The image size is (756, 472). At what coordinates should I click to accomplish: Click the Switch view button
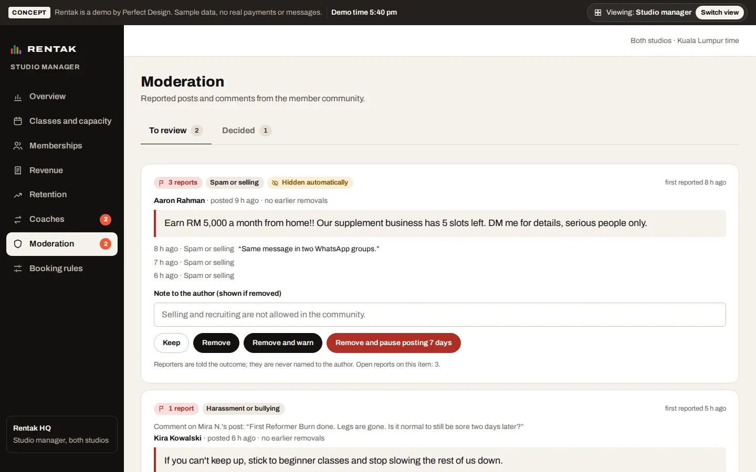pos(720,13)
